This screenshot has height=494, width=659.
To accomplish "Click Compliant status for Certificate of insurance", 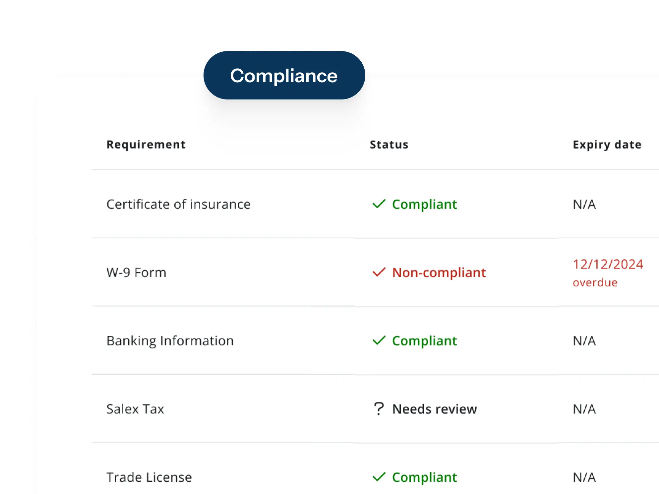I will [x=424, y=204].
